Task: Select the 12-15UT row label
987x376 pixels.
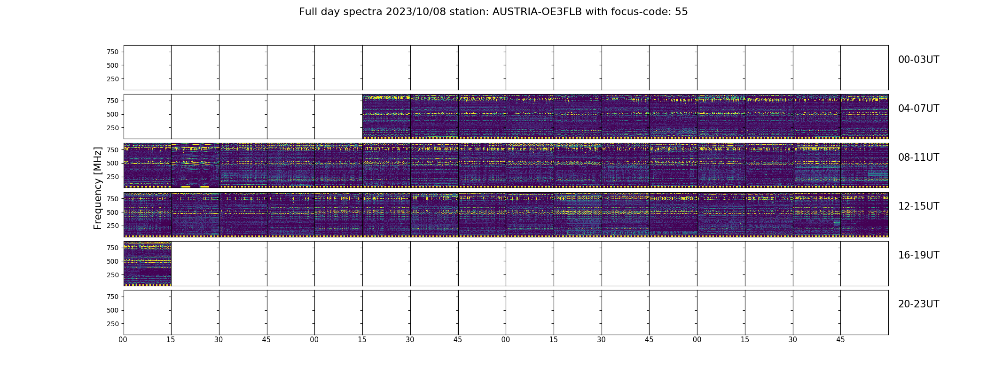Action: [x=918, y=206]
